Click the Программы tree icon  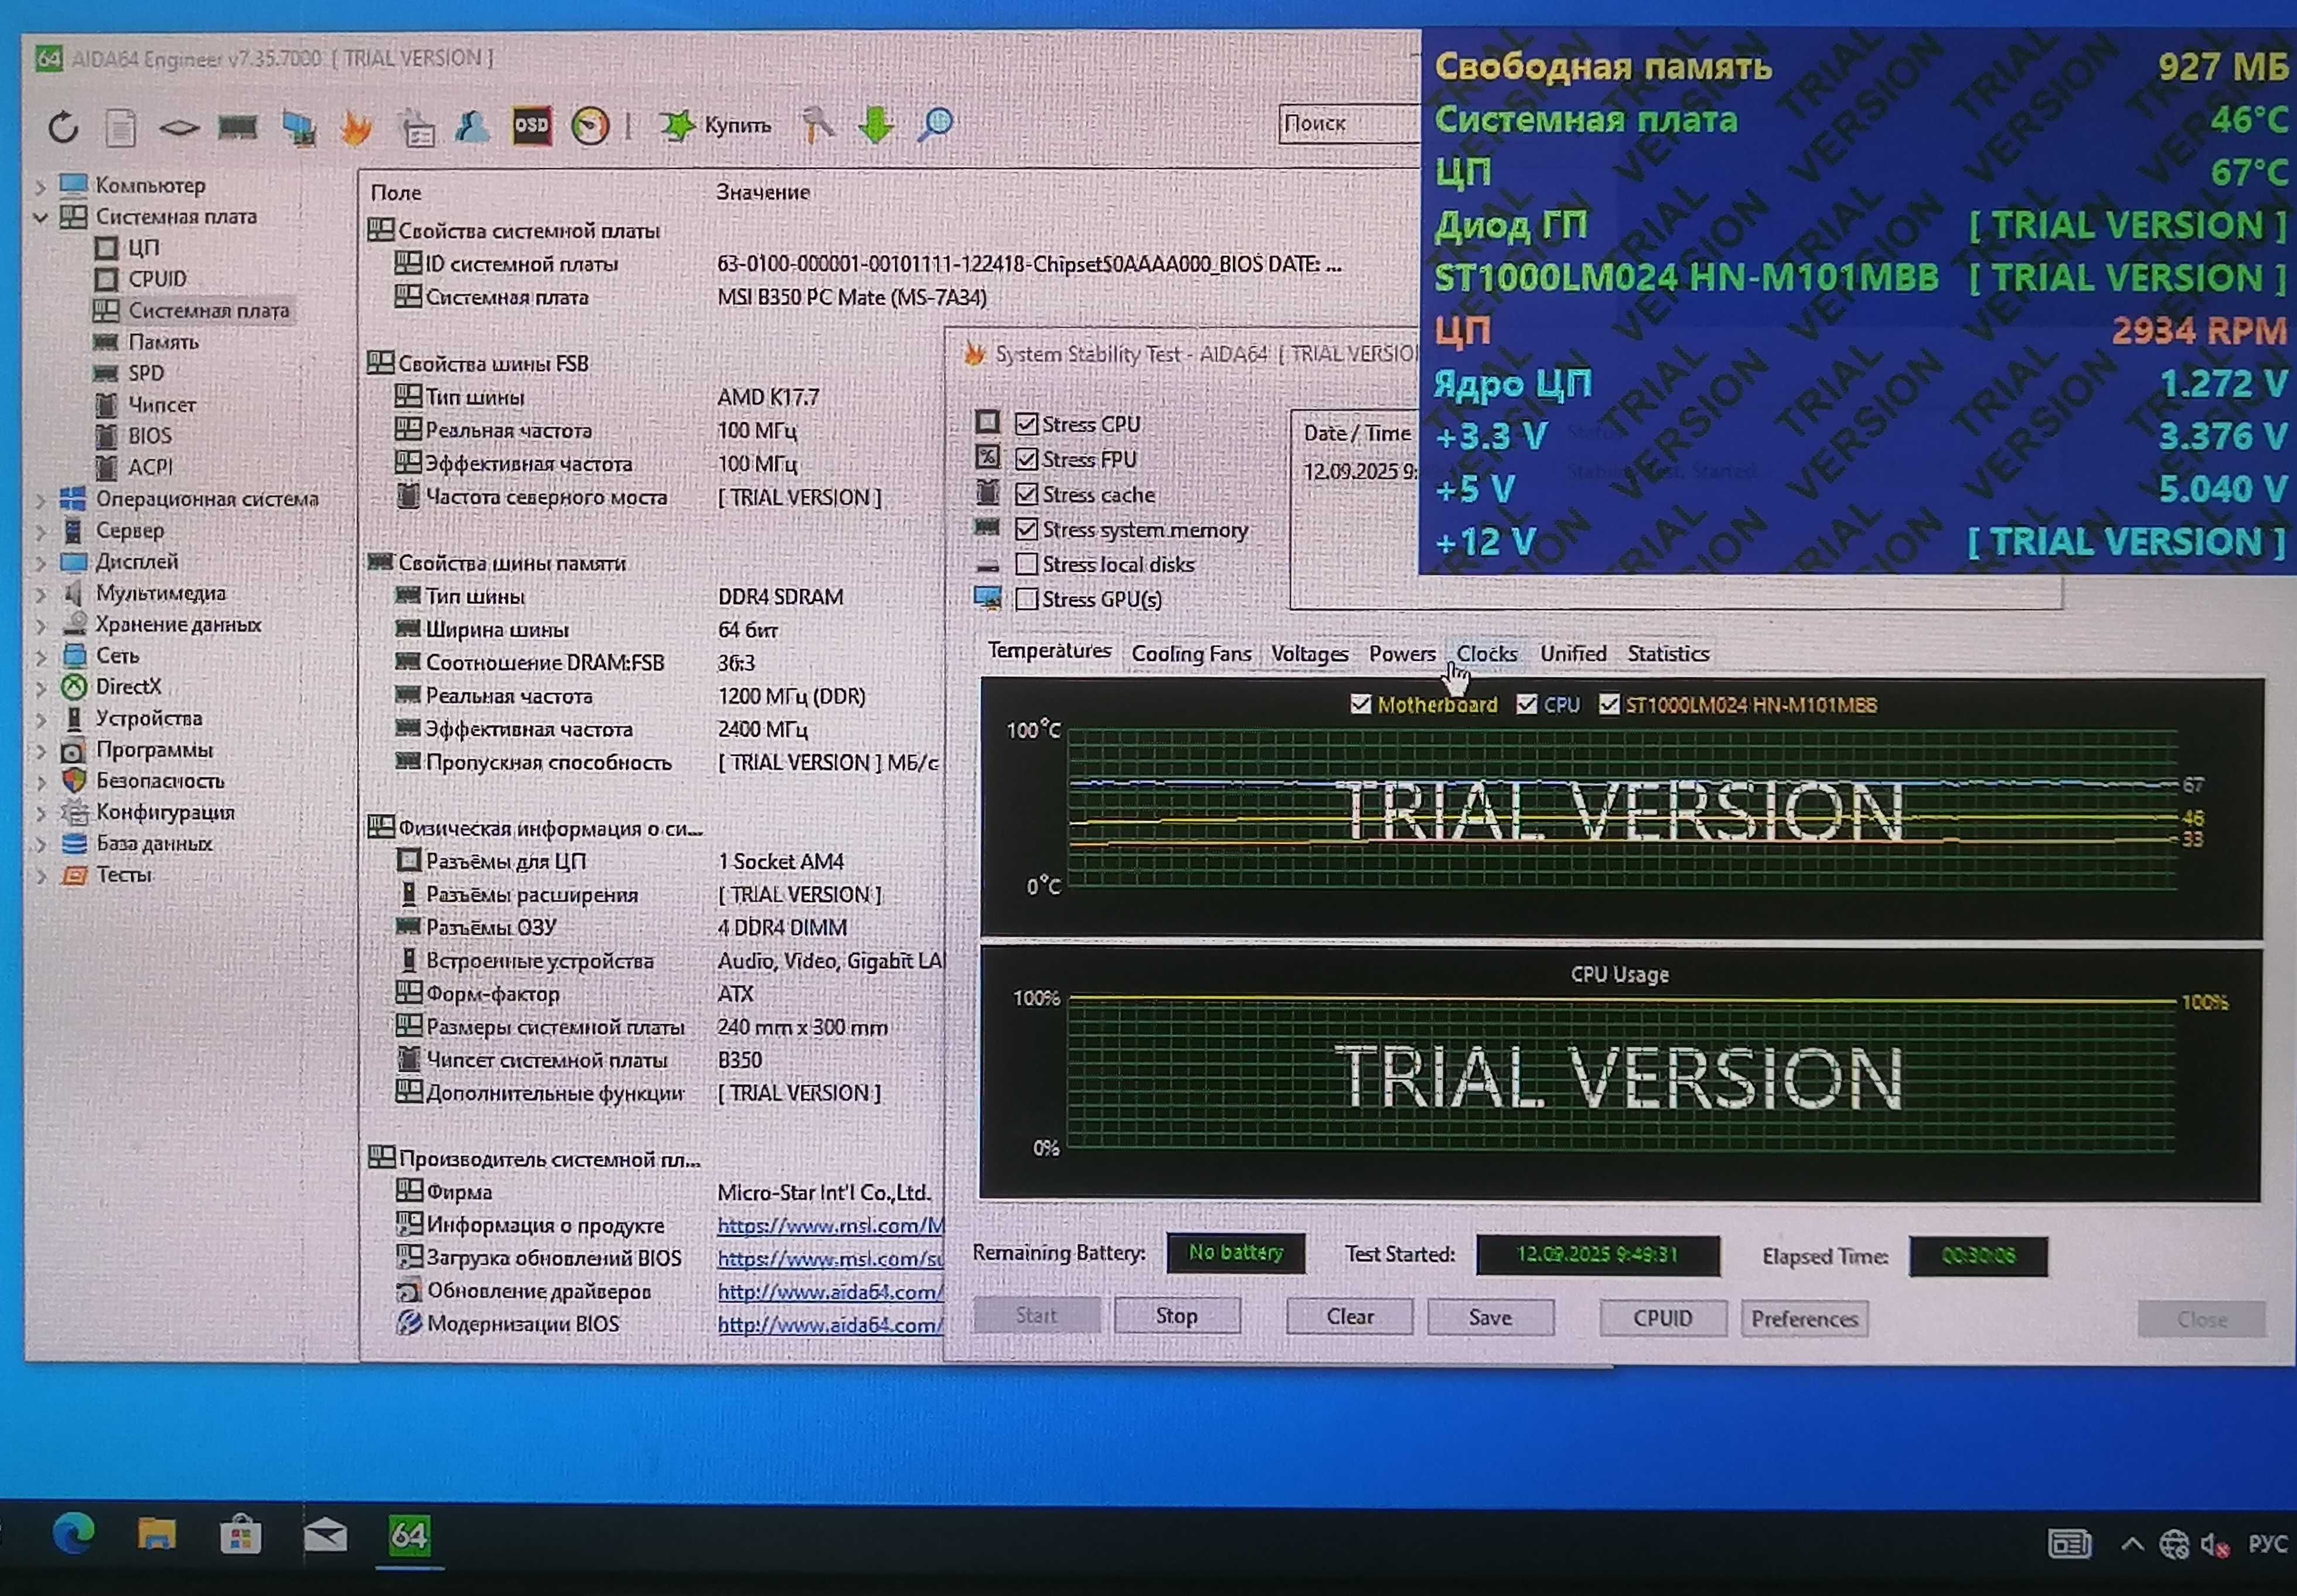[x=73, y=751]
